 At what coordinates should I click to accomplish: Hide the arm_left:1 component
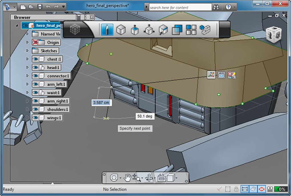[35, 84]
